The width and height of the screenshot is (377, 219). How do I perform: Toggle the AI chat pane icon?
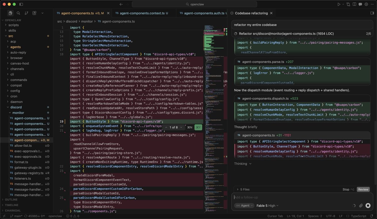pos(360,4)
